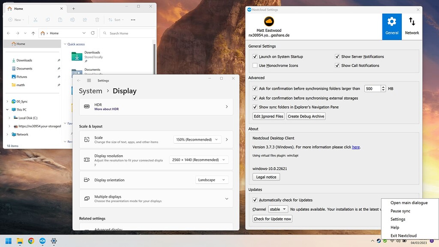Uncheck Automatically check for Updates
The width and height of the screenshot is (439, 247).
[255, 200]
